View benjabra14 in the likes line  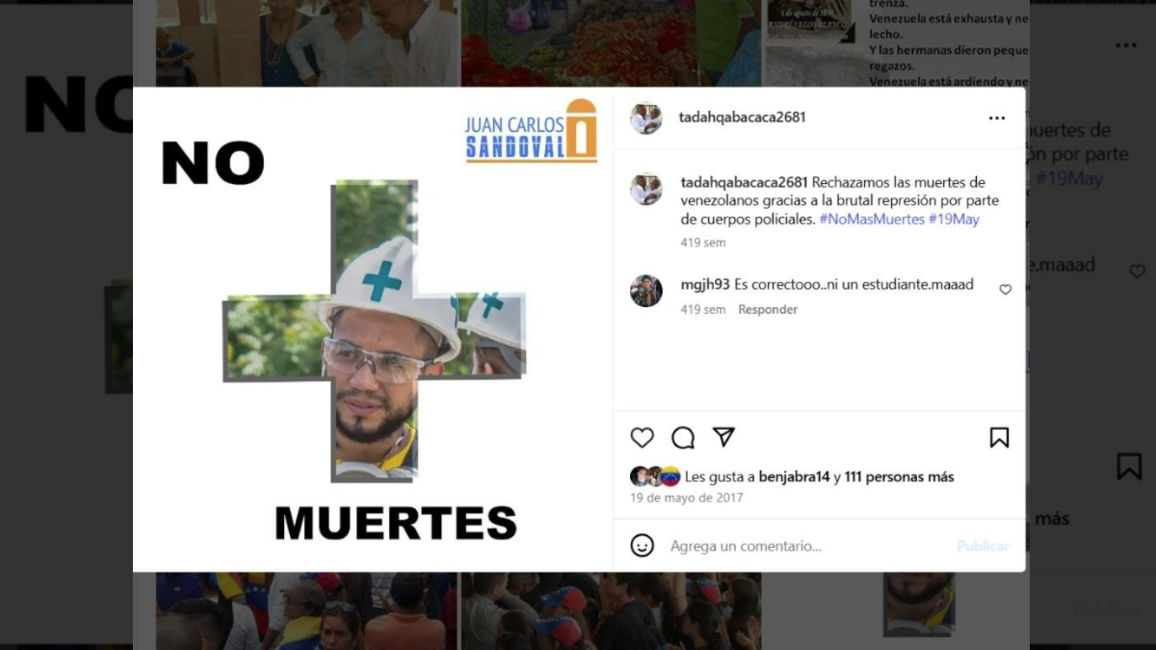[794, 477]
